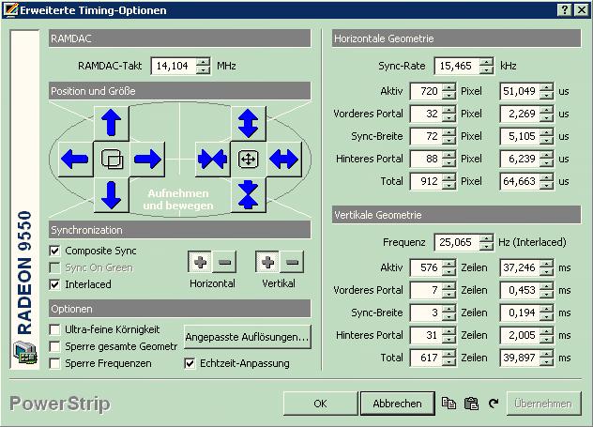Click the move screen down arrow
Image resolution: width=593 pixels, height=427 pixels.
click(x=112, y=194)
